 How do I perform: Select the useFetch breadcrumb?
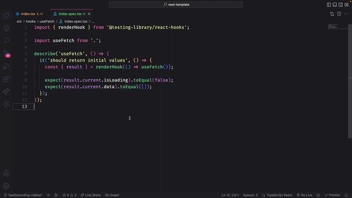[47, 21]
